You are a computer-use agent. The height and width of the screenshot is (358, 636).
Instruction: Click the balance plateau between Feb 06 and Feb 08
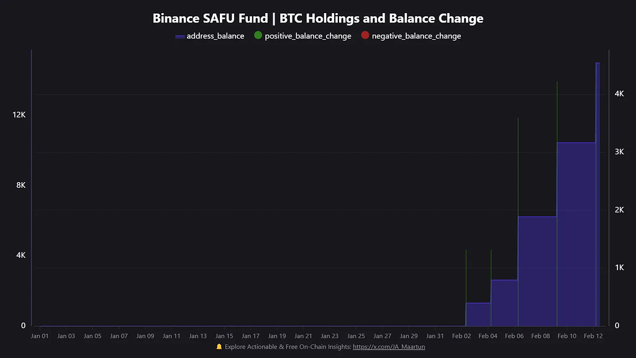coord(537,267)
